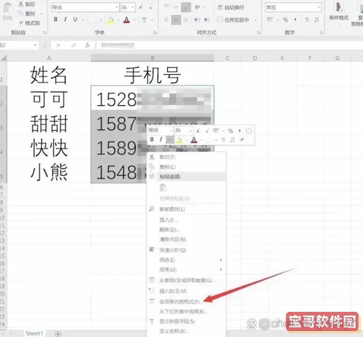Screen dimensions: 363x337
Task: Click the ribbon Increase Font Size icon
Action: coord(141,8)
